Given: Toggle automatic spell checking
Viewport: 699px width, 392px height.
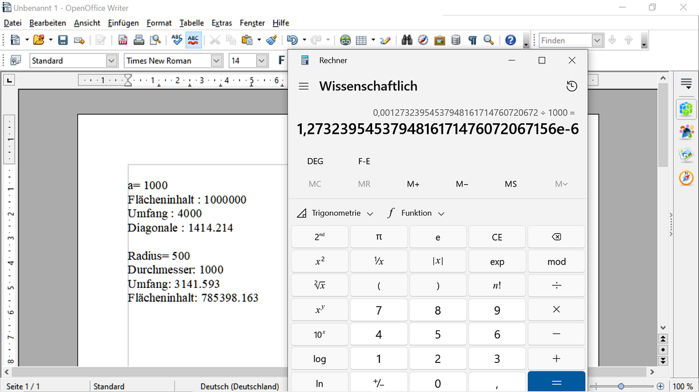Looking at the screenshot, I should click(193, 40).
